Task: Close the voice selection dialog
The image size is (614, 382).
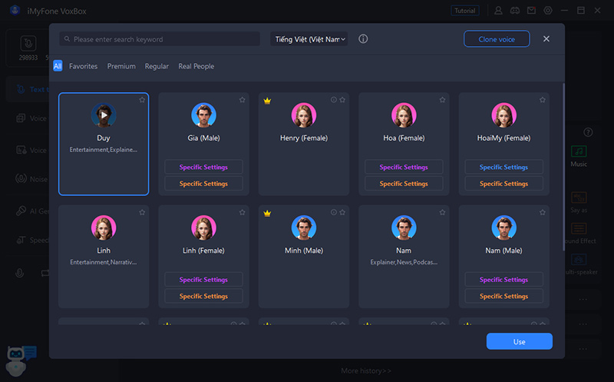Action: [546, 39]
